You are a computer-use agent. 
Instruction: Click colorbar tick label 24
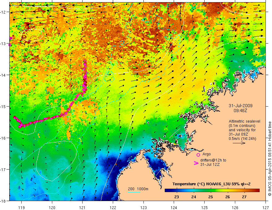click(x=193, y=197)
